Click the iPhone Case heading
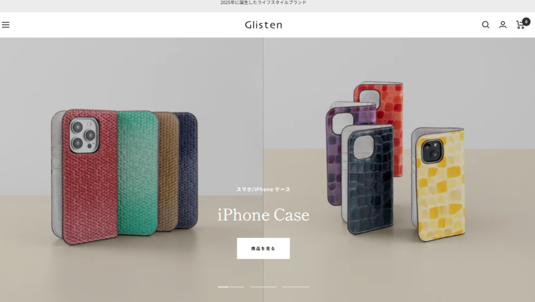 tap(263, 215)
